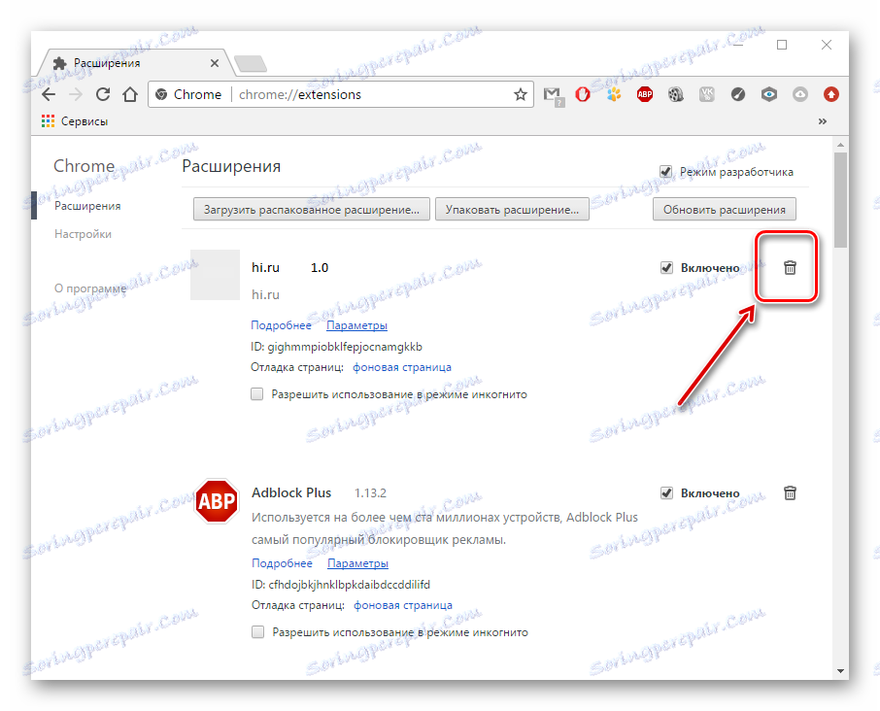
Task: Open Параметры link for hi.ru
Action: 356,325
